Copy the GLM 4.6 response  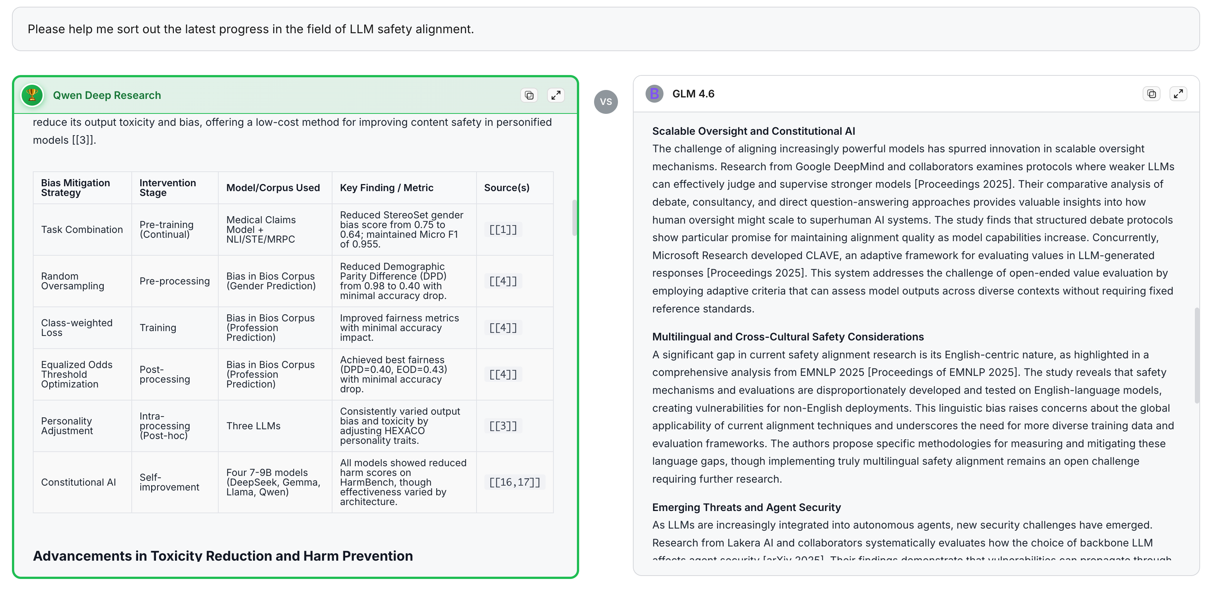coord(1151,94)
